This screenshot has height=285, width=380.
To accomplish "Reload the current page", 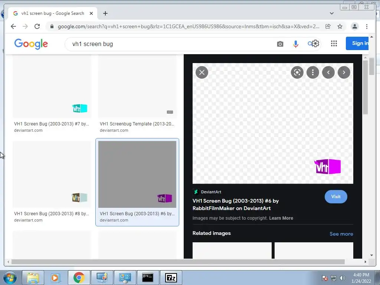I will [37, 26].
